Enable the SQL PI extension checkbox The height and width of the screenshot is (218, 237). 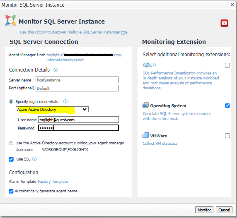[227, 65]
